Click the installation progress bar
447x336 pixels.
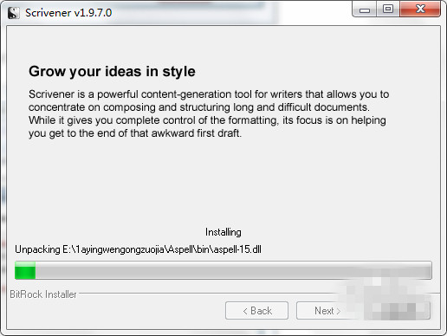click(223, 270)
